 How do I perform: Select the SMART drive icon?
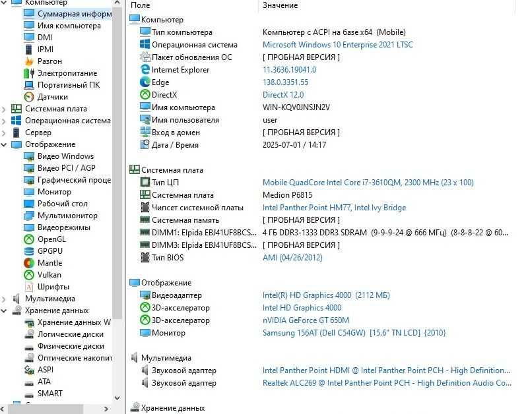[x=29, y=394]
